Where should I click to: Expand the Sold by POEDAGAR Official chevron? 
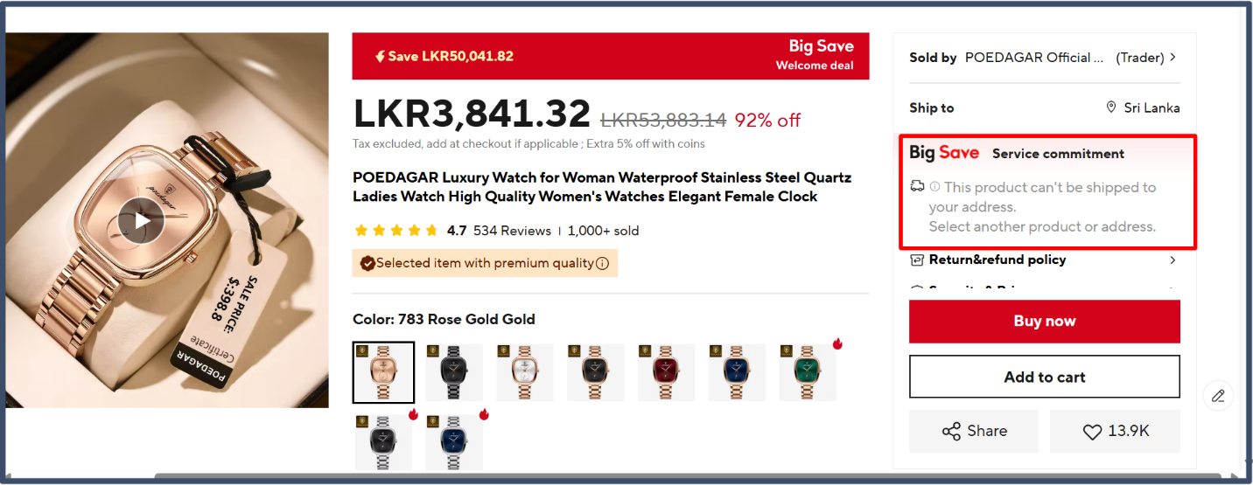pyautogui.click(x=1172, y=58)
